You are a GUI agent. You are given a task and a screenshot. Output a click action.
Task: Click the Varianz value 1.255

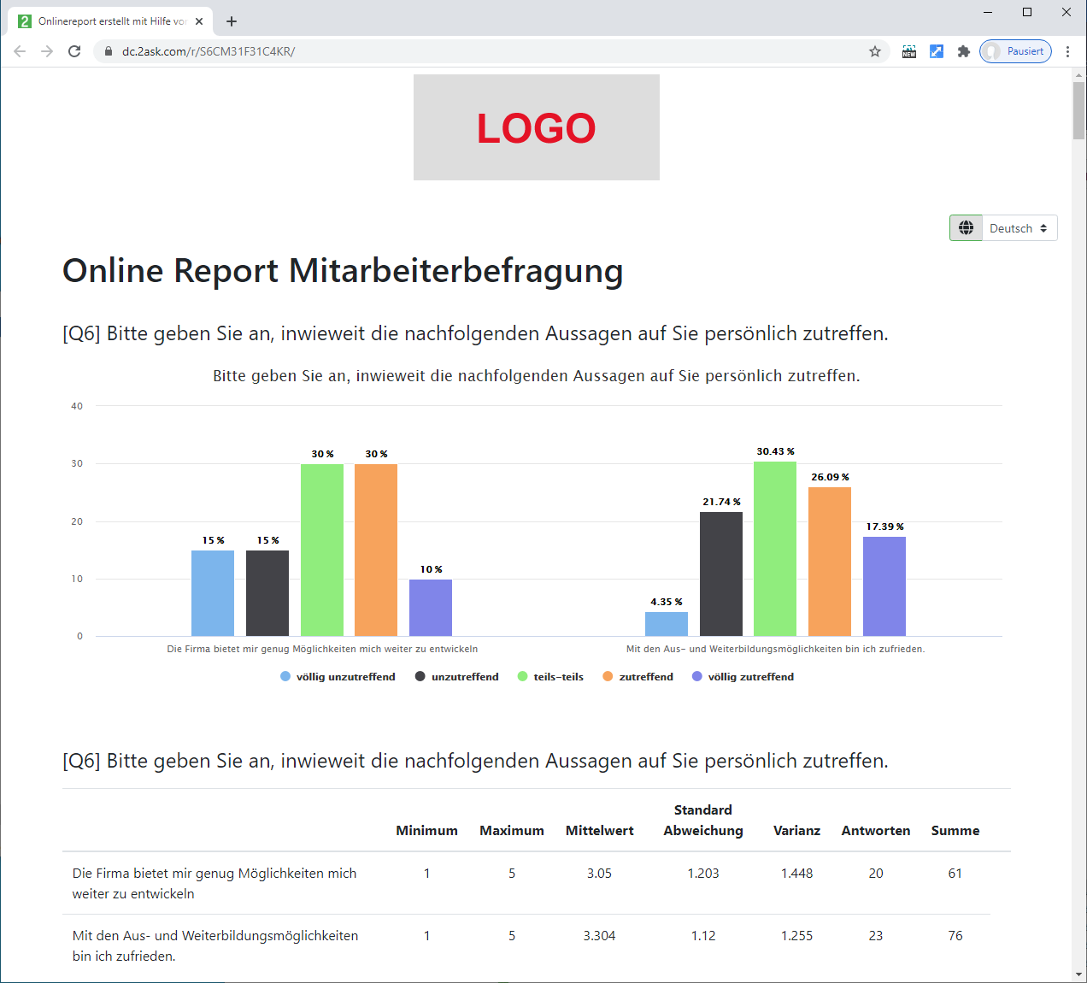797,936
